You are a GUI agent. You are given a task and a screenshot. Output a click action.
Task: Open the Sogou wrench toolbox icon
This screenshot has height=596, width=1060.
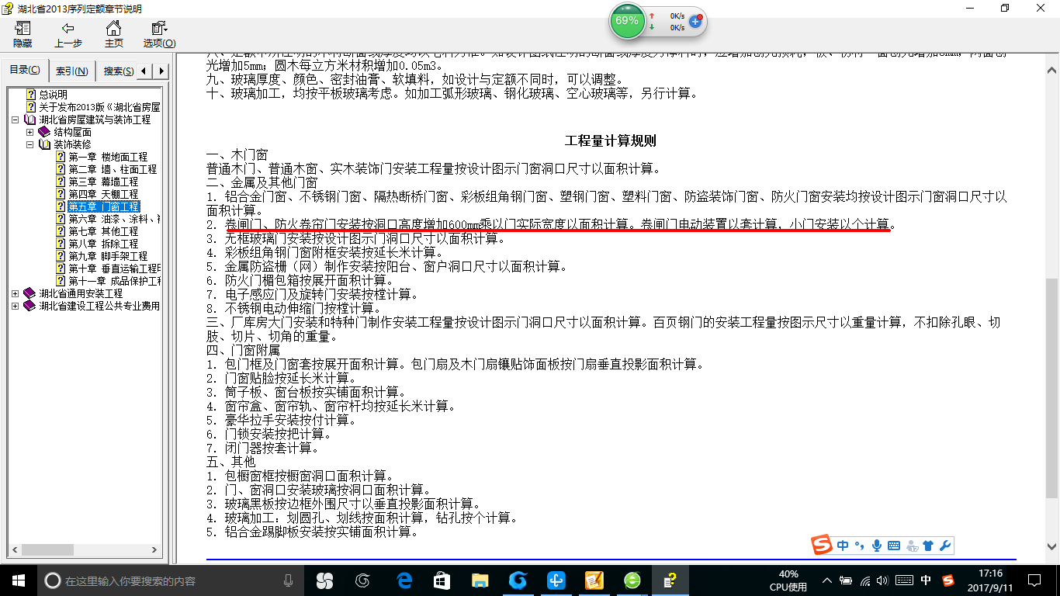pos(944,546)
